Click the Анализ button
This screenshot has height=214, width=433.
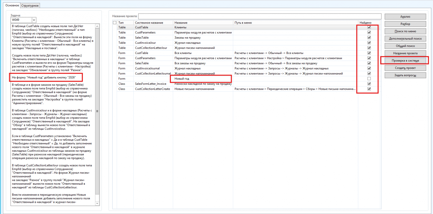tap(405, 17)
